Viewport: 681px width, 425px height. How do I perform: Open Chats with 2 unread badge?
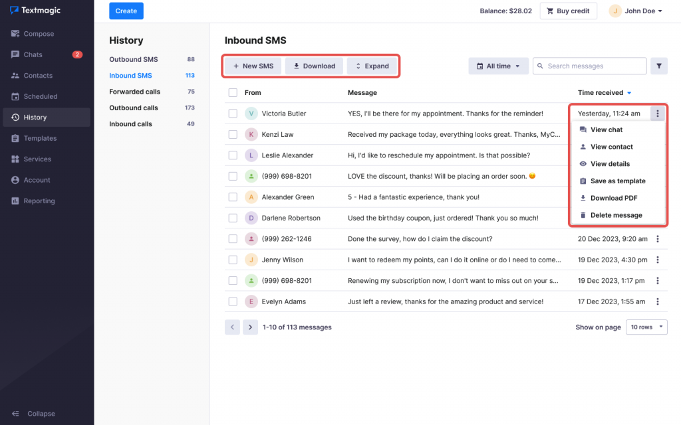click(x=33, y=54)
